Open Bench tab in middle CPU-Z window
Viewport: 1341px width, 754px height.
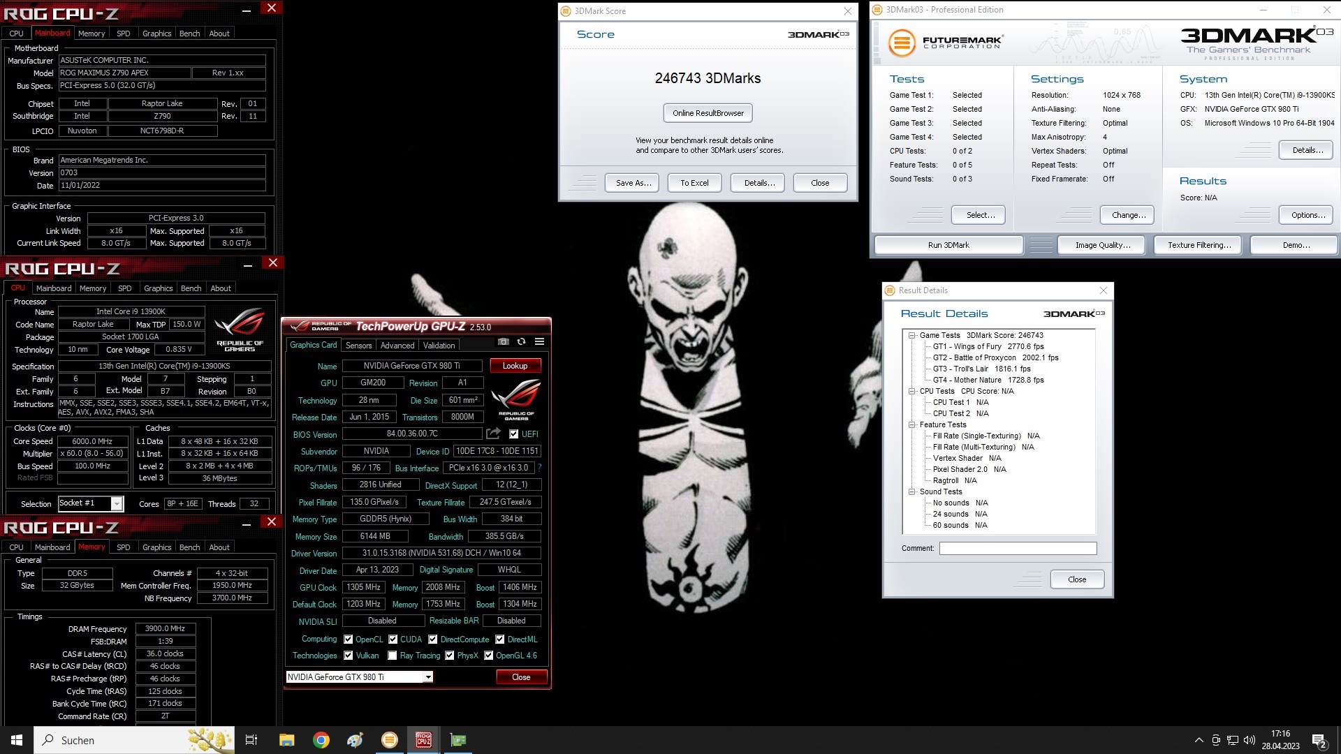point(191,288)
